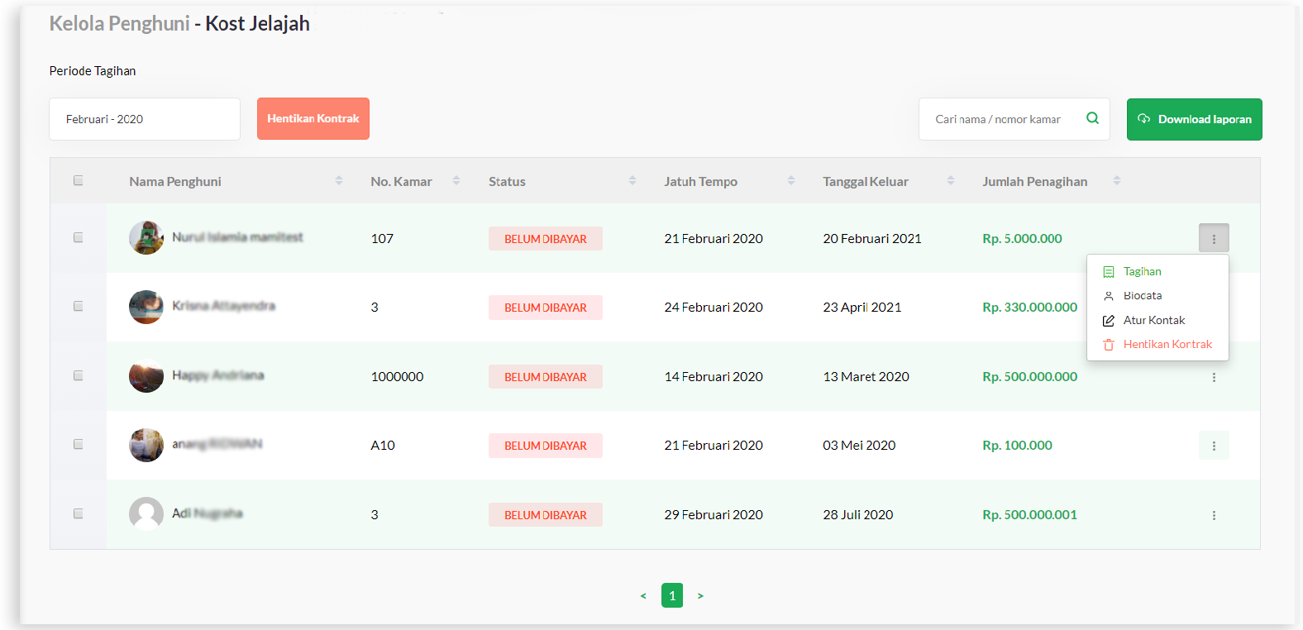Toggle sort on Status column
This screenshot has height=630, width=1303.
632,180
